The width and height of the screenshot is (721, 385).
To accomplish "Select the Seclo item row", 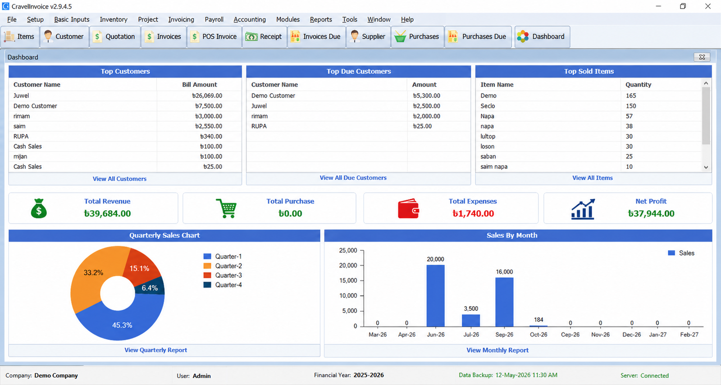I will pos(589,106).
